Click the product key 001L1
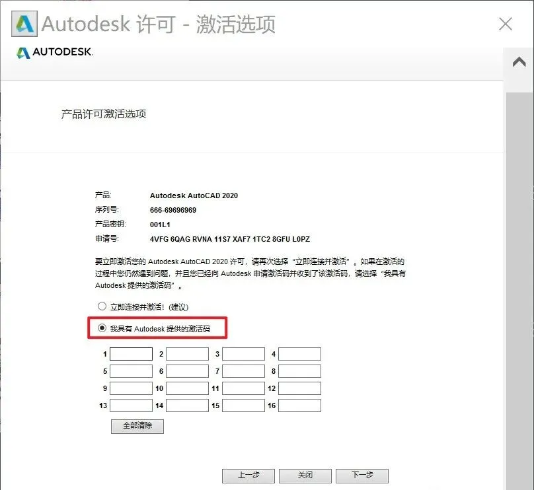The width and height of the screenshot is (534, 490). point(160,225)
